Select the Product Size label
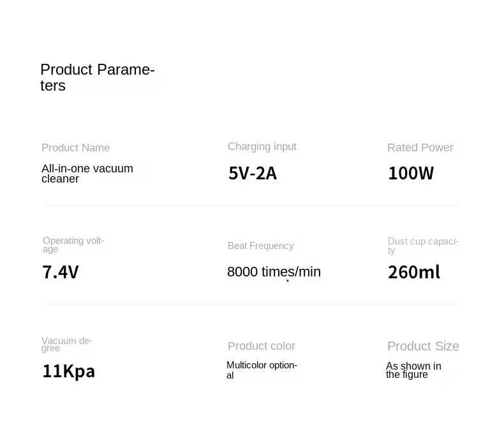The height and width of the screenshot is (436, 504). (x=423, y=346)
